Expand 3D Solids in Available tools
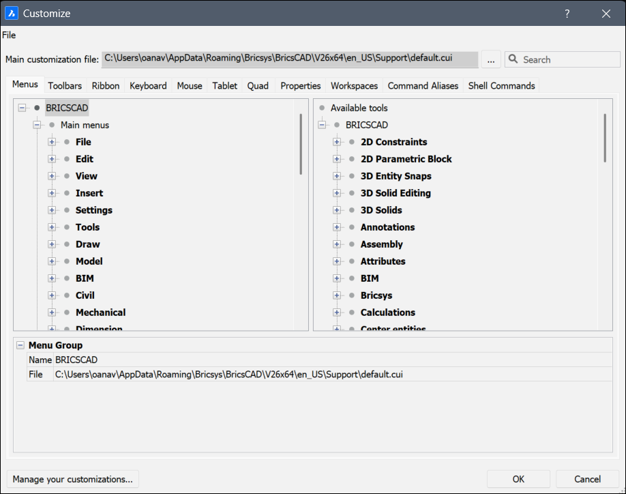This screenshot has width=626, height=494. (337, 210)
